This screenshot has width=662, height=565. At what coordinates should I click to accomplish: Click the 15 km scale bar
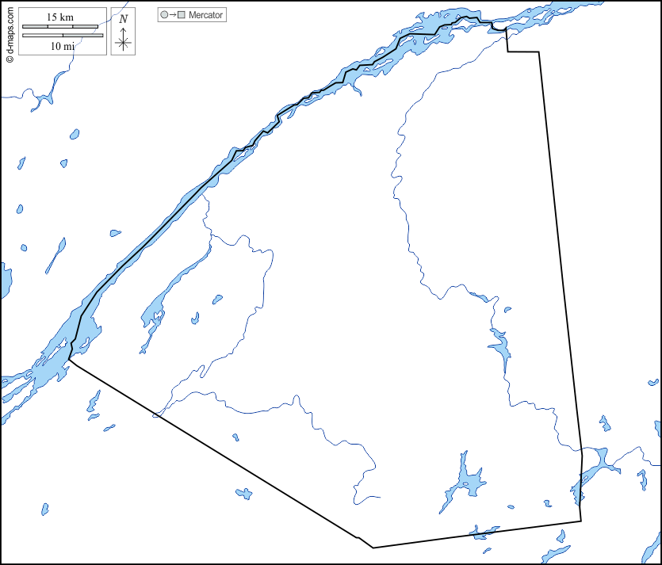(60, 27)
